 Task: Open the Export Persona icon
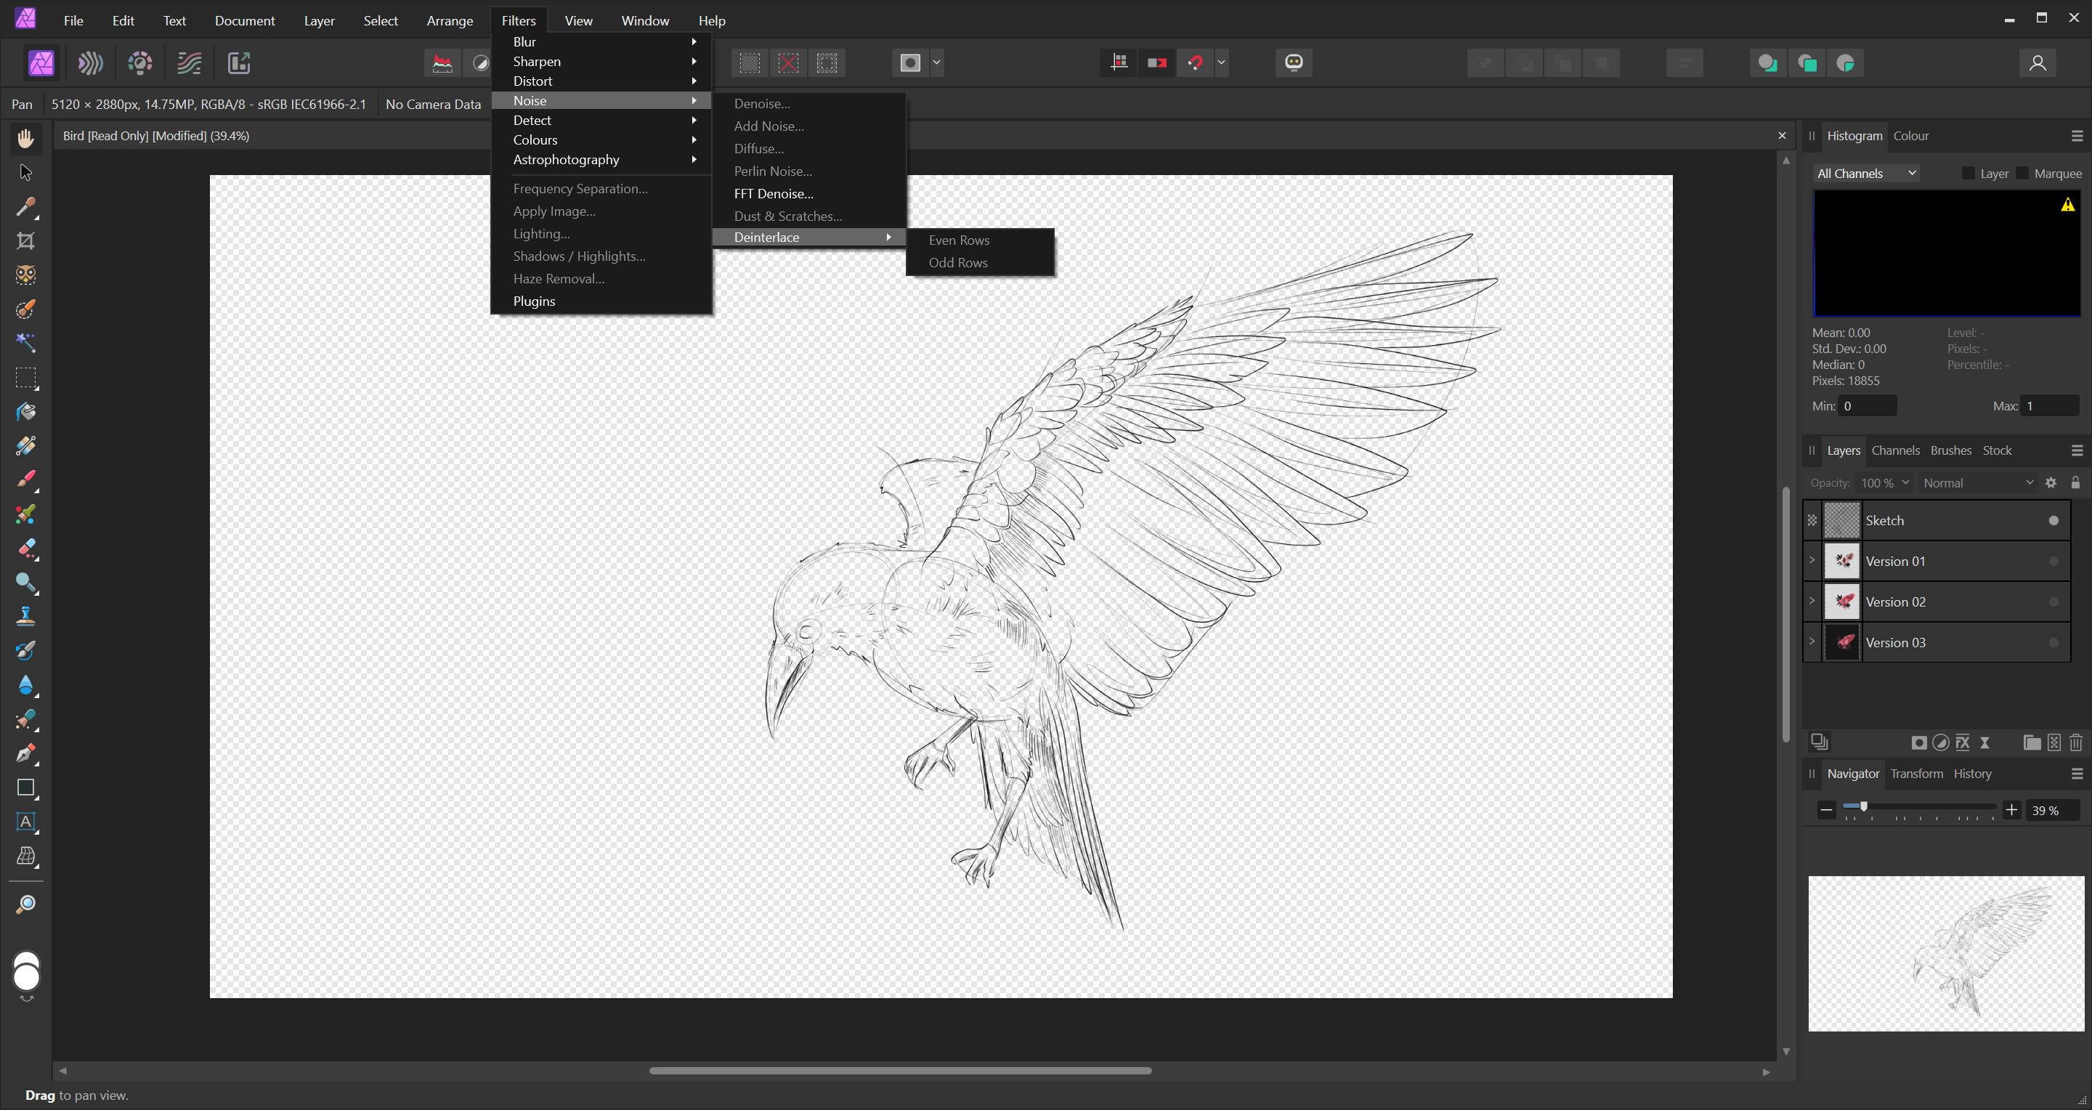(x=239, y=62)
